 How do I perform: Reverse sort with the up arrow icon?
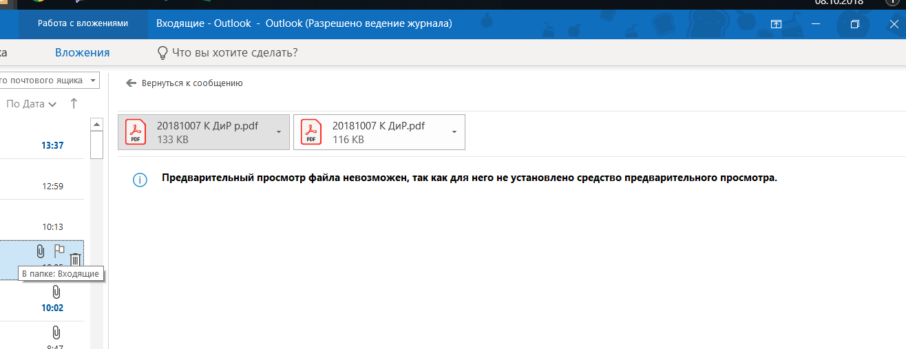click(74, 104)
